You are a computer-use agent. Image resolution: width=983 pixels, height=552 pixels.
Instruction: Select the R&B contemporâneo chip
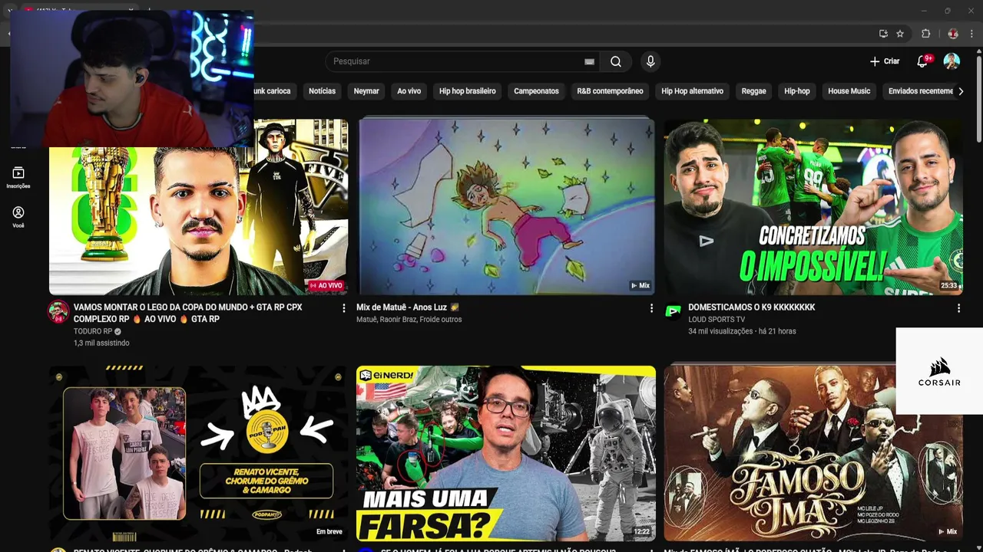(610, 91)
